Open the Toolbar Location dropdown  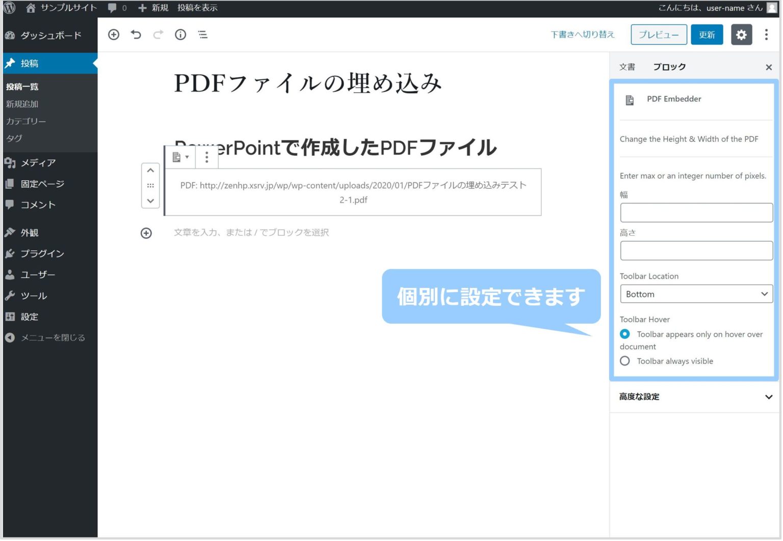click(x=696, y=294)
